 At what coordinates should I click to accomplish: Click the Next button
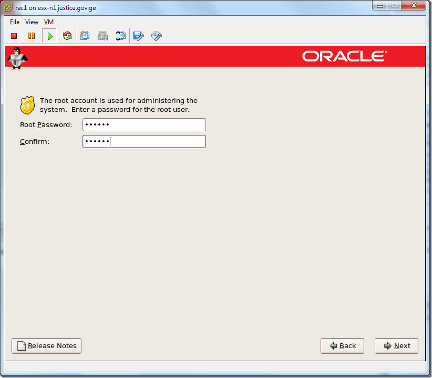tap(396, 345)
